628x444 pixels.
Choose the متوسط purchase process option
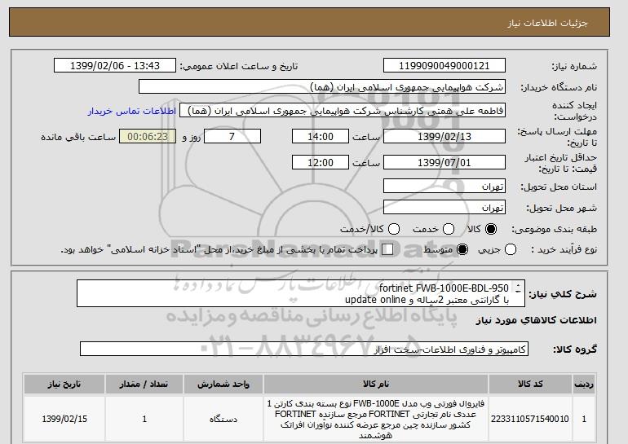click(x=462, y=249)
